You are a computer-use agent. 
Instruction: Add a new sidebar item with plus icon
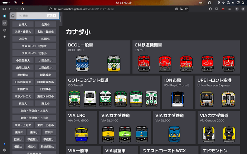[x=5, y=37]
